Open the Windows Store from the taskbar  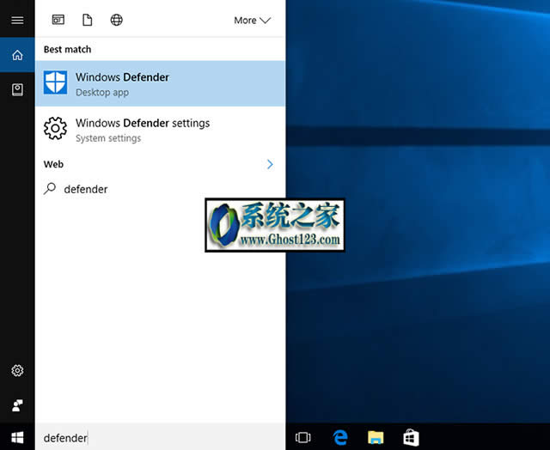coord(411,437)
